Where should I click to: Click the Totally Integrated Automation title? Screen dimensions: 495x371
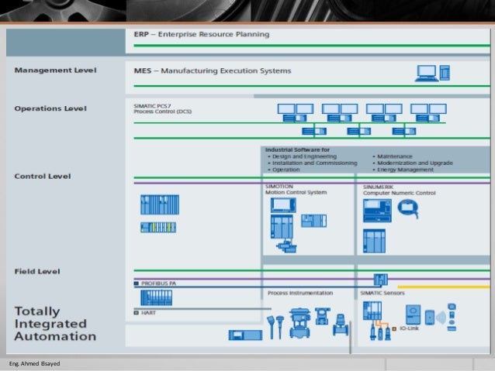coord(56,324)
